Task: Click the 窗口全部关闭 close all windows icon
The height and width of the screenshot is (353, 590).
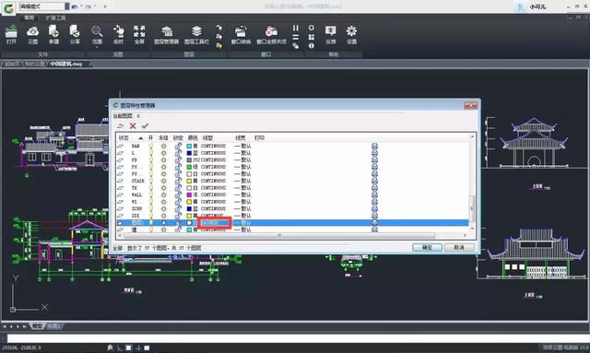Action: pos(271,35)
